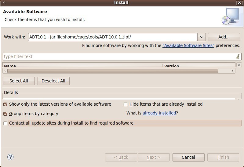The width and height of the screenshot is (244, 167).
Task: Open the already installed link
Action: (x=159, y=113)
